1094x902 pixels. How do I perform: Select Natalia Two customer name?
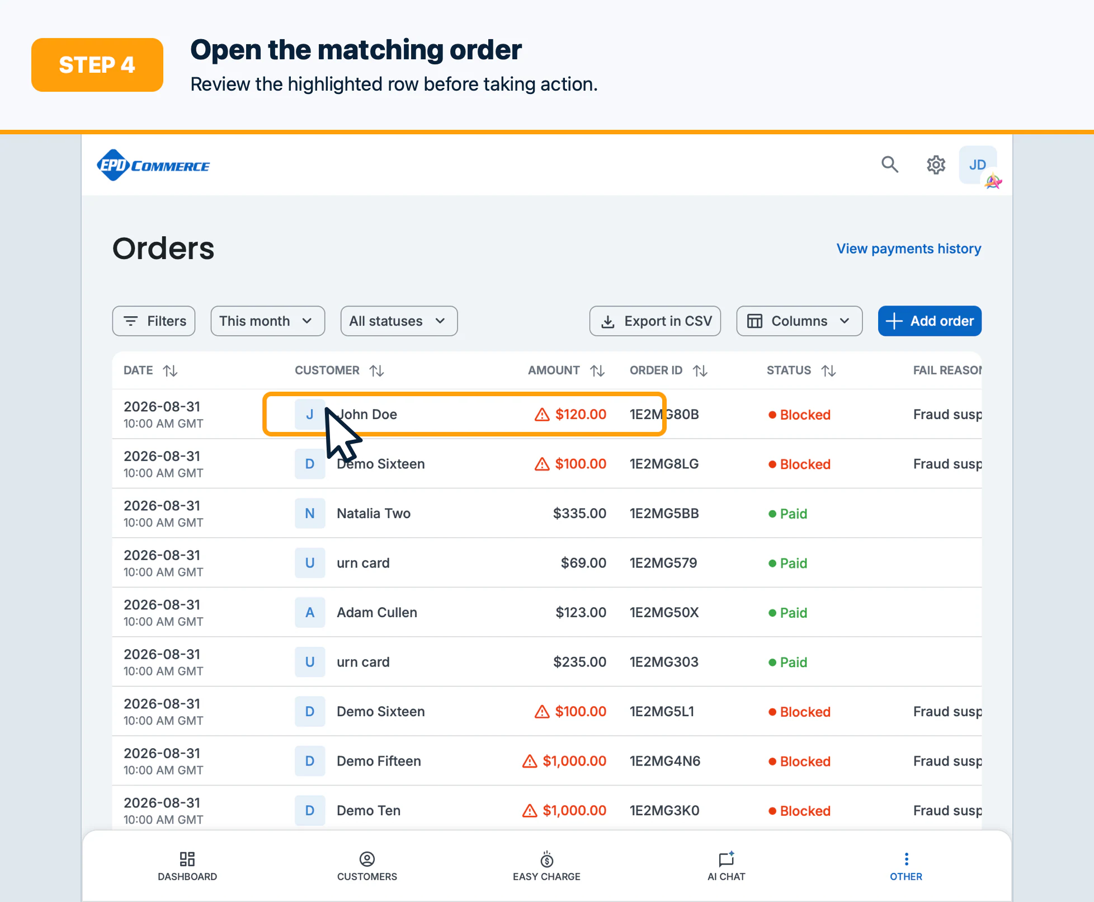coord(374,514)
